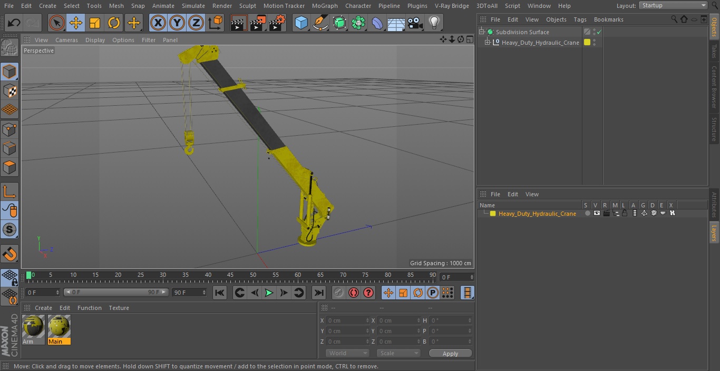Toggle Snap magnet icon
This screenshot has height=371, width=720.
pos(9,254)
